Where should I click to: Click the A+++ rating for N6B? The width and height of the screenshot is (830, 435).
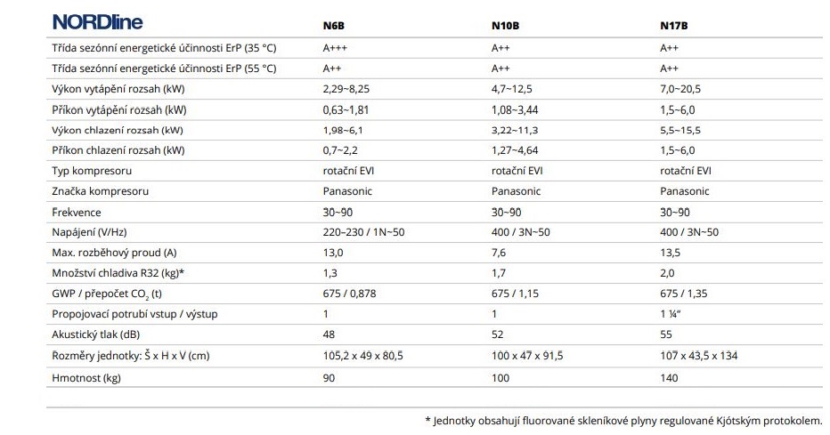(x=335, y=48)
